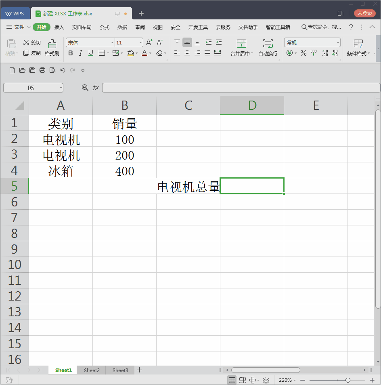The width and height of the screenshot is (381, 385).
Task: Decrease font size with A- icon
Action: (x=159, y=42)
